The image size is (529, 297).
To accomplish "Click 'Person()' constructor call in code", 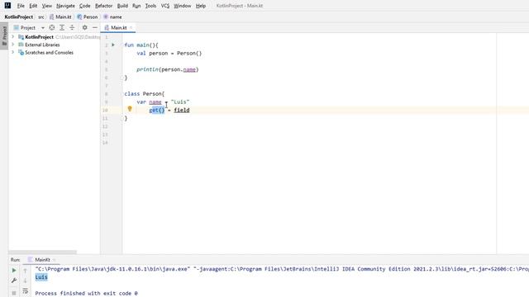I will [189, 53].
